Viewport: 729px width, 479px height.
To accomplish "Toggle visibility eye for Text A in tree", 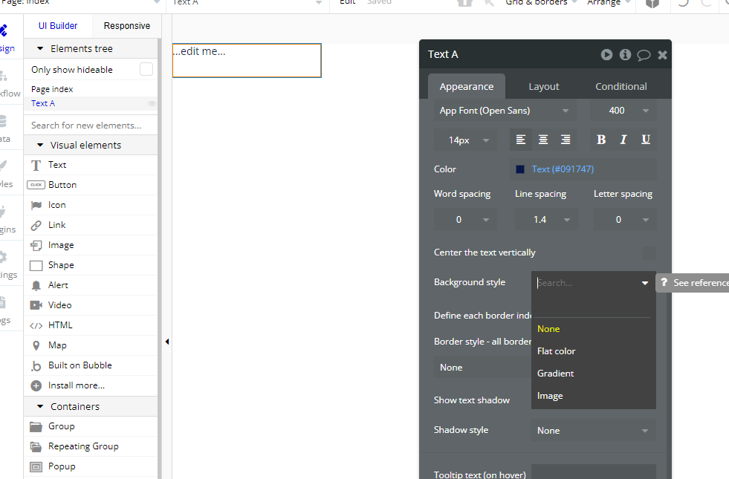I will pos(152,104).
